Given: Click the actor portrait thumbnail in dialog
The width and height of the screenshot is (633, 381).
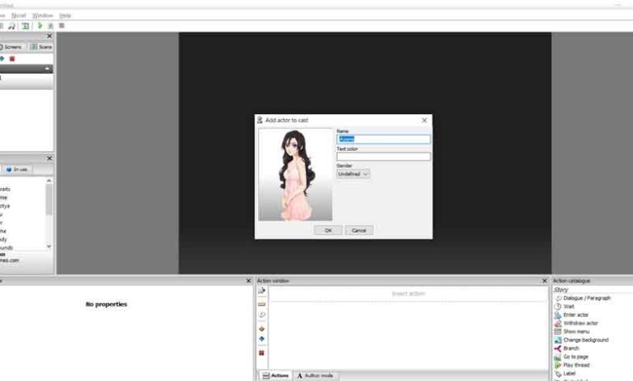Looking at the screenshot, I should pyautogui.click(x=295, y=174).
